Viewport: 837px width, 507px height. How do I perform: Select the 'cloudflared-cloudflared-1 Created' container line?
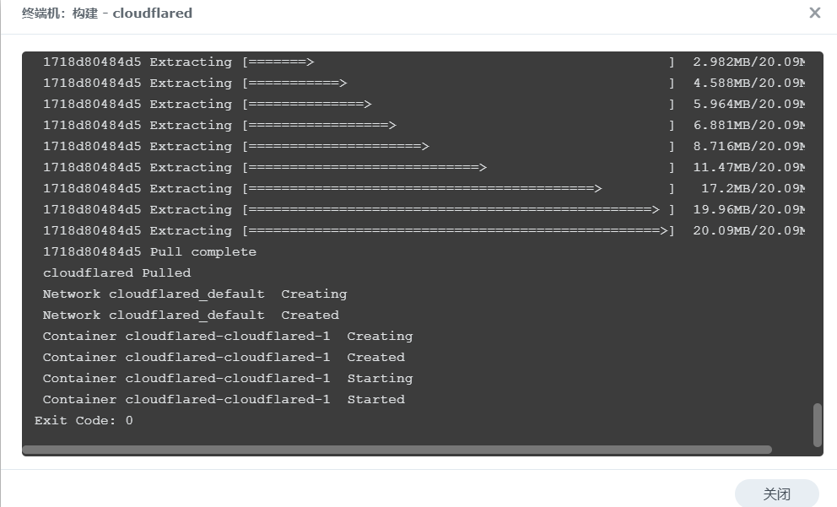(x=224, y=357)
